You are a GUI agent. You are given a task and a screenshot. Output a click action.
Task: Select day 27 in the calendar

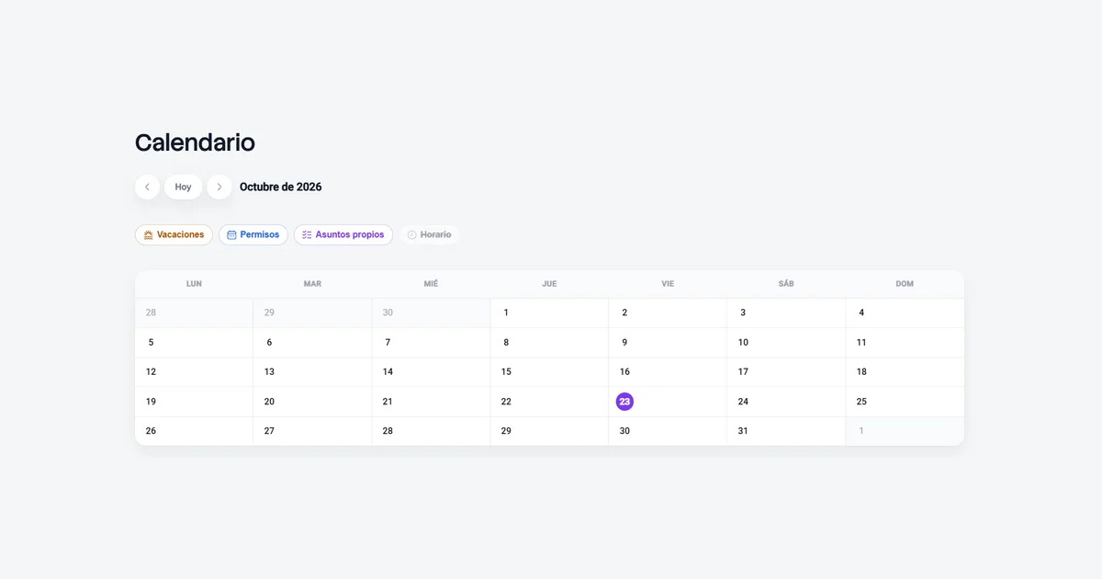(x=312, y=431)
